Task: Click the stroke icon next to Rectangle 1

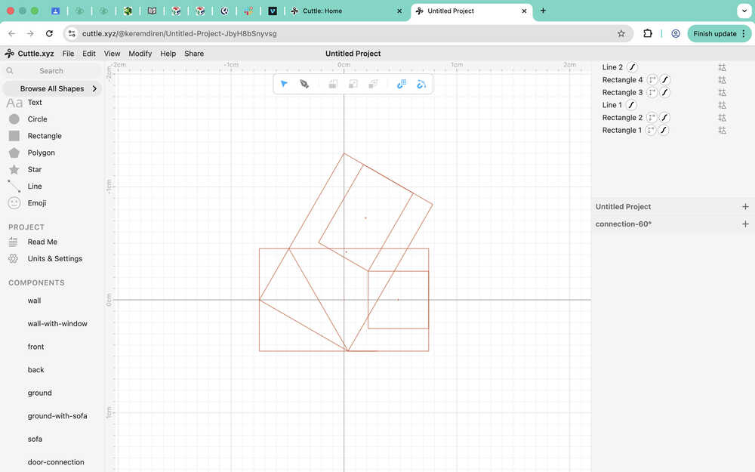Action: click(664, 130)
